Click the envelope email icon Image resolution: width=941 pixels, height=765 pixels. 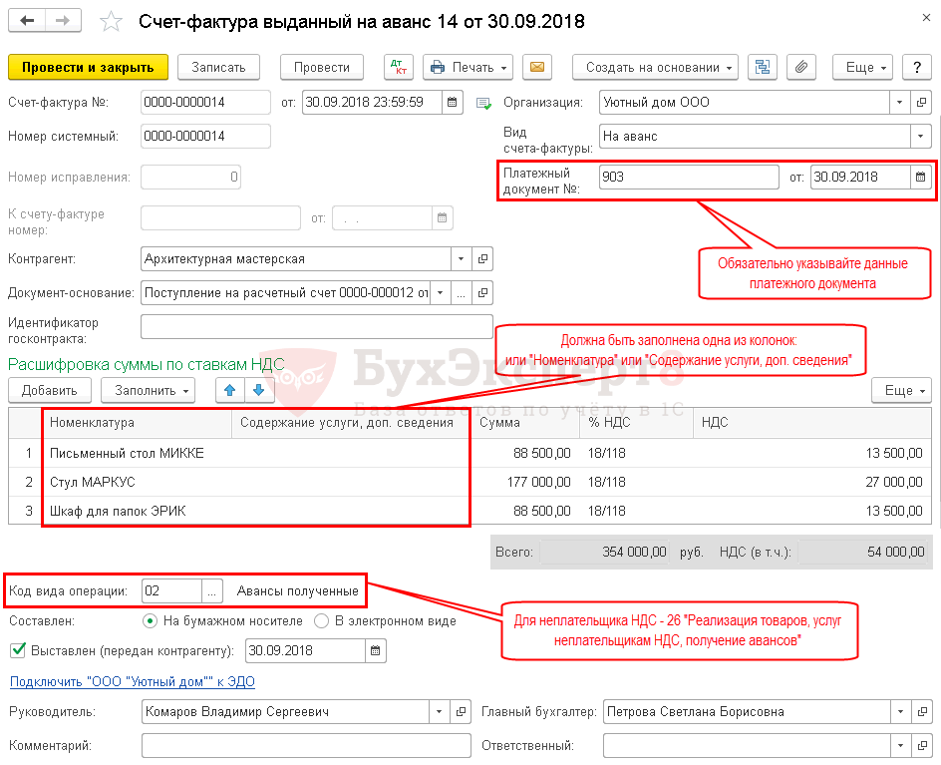(537, 67)
